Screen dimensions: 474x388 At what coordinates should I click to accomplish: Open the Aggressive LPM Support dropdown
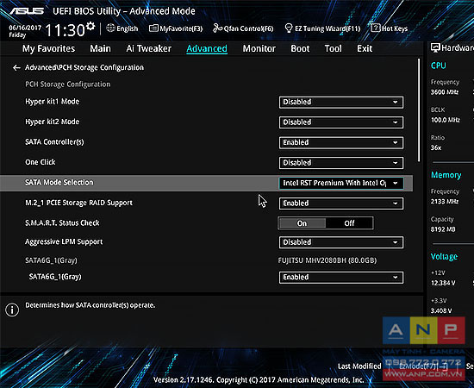tap(341, 242)
